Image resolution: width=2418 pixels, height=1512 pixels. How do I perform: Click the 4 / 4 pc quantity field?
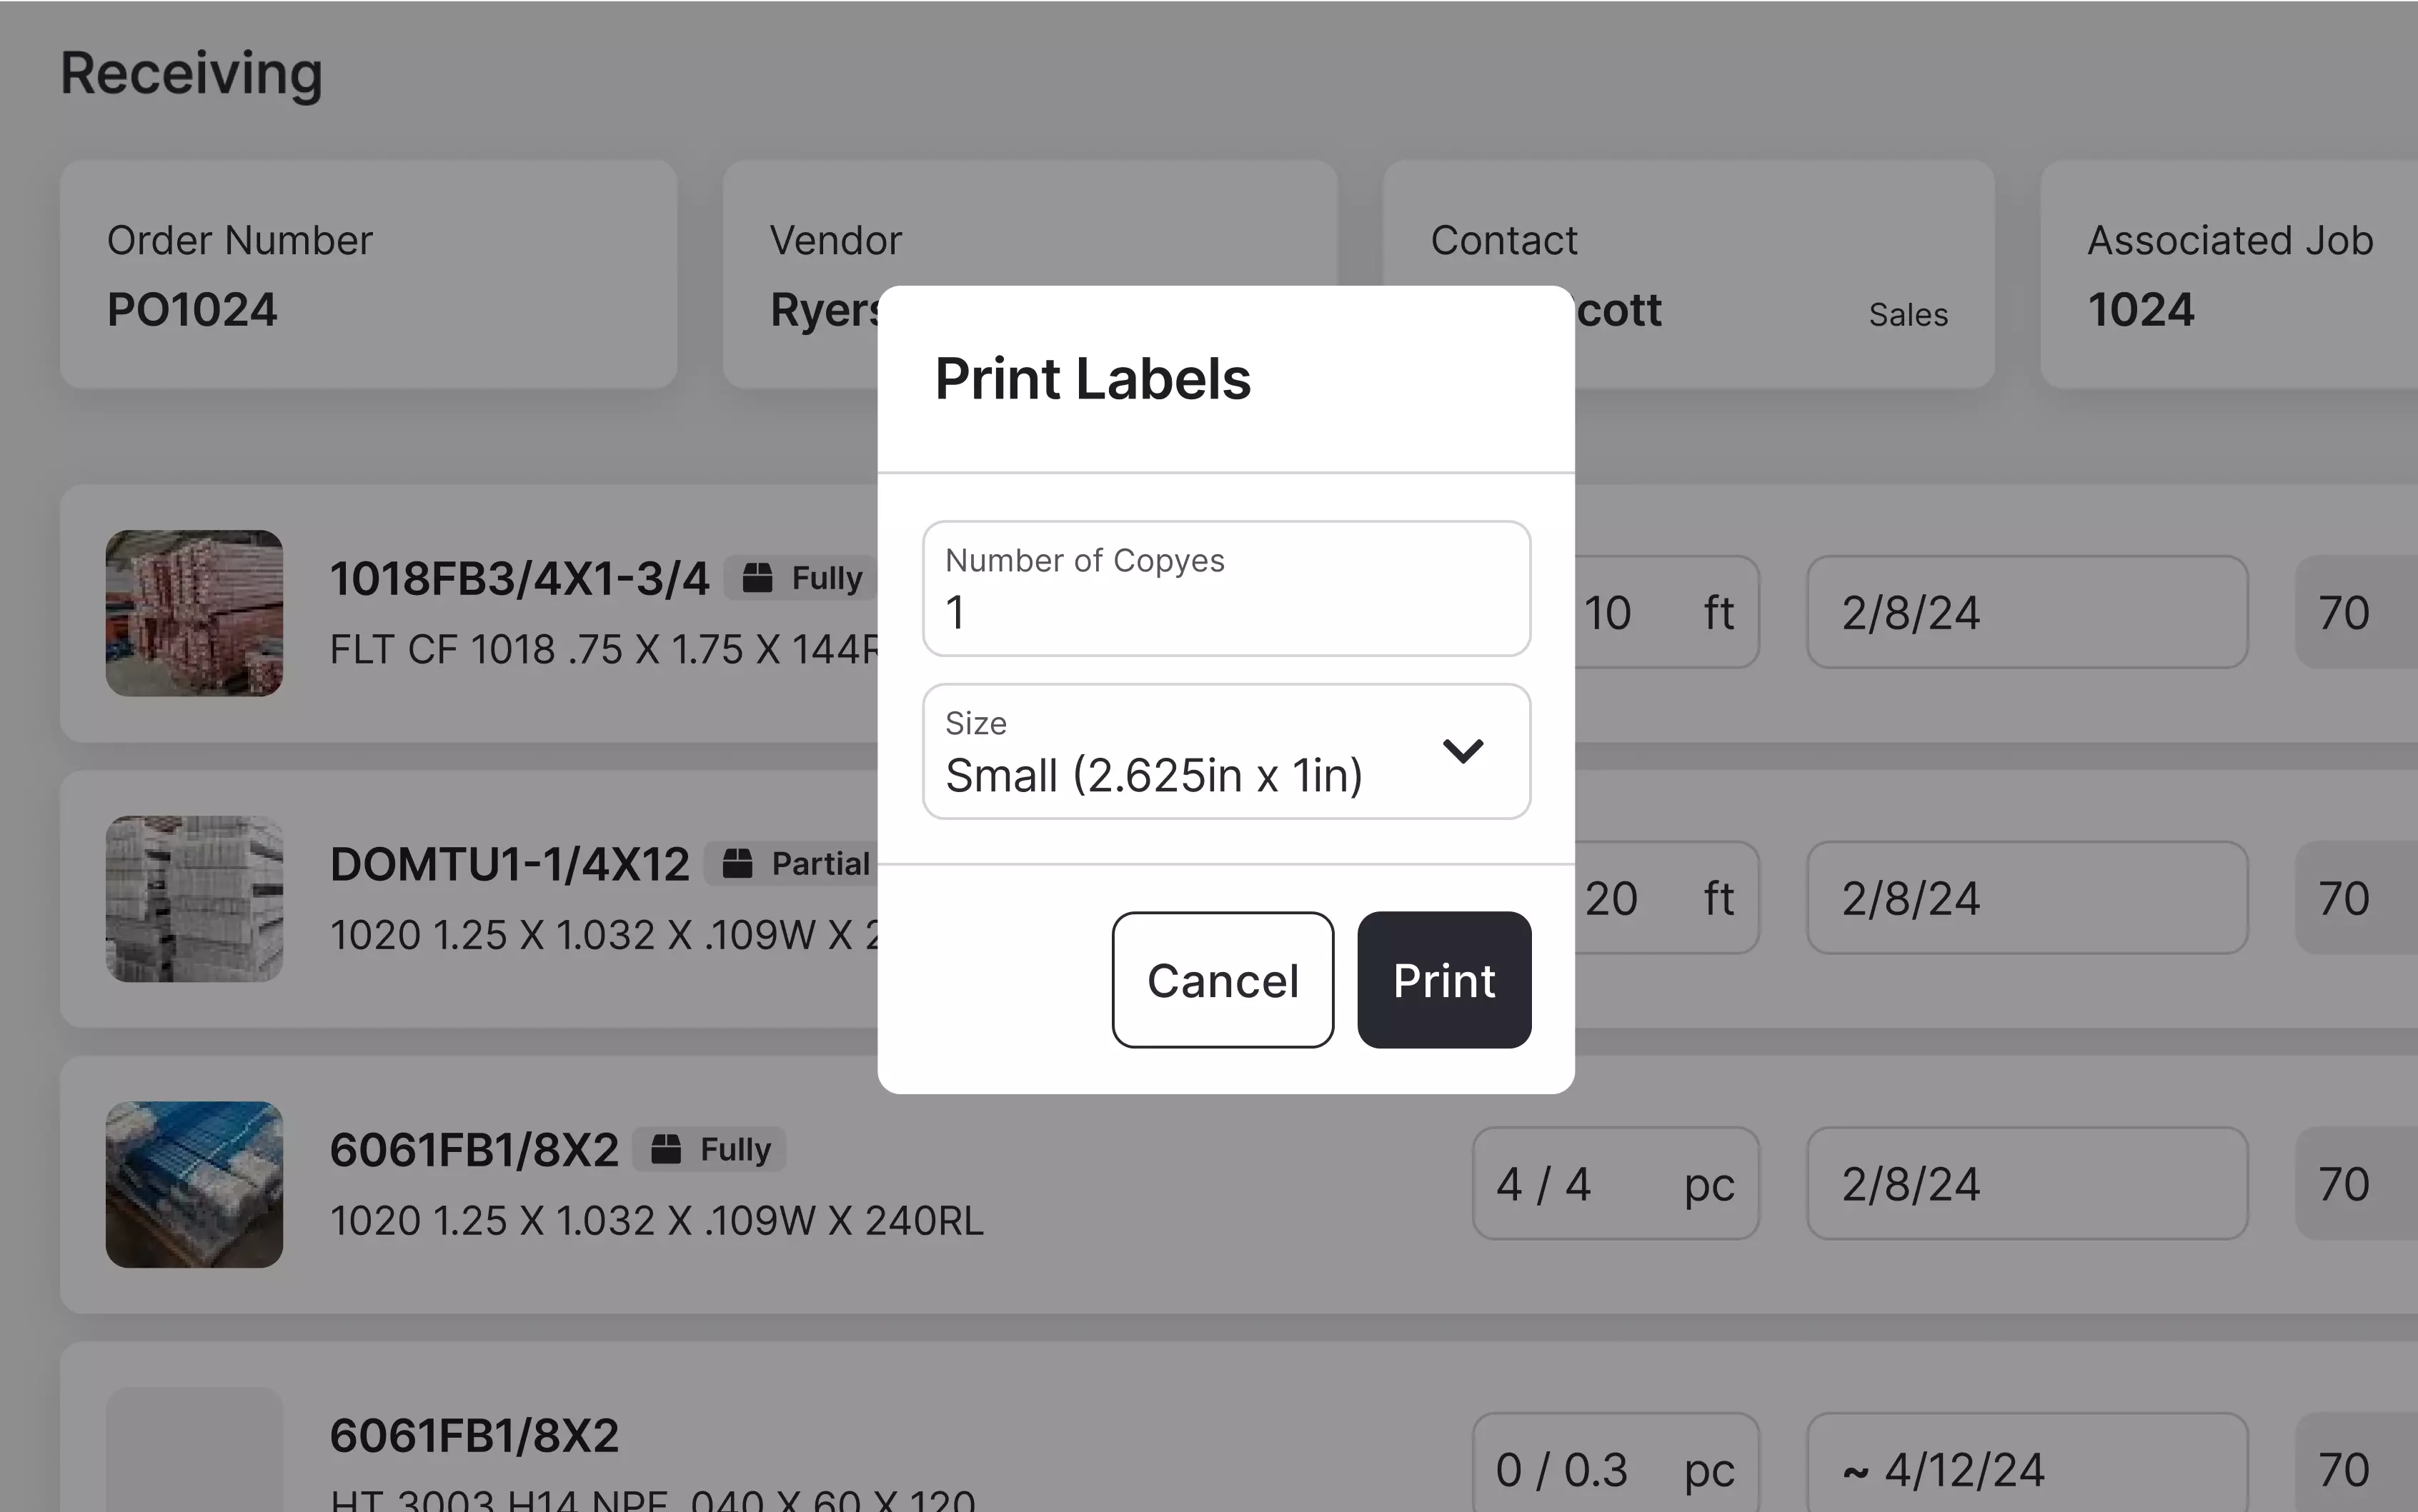(x=1615, y=1184)
